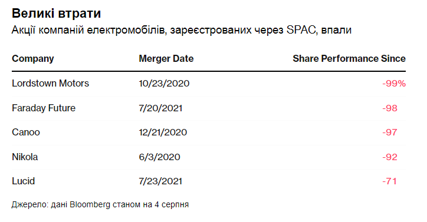The width and height of the screenshot is (427, 222).
Task: Click the 'Великі втрати' chart title
Action: pyautogui.click(x=57, y=14)
